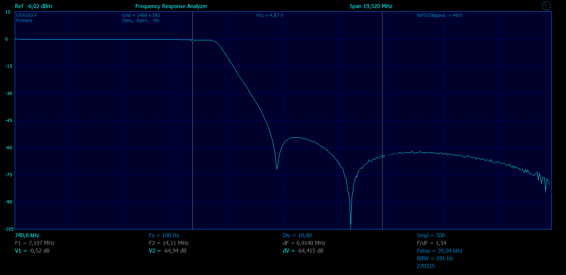Click the Grid = 1460 x 592 text
The width and height of the screenshot is (566, 275).
(141, 15)
